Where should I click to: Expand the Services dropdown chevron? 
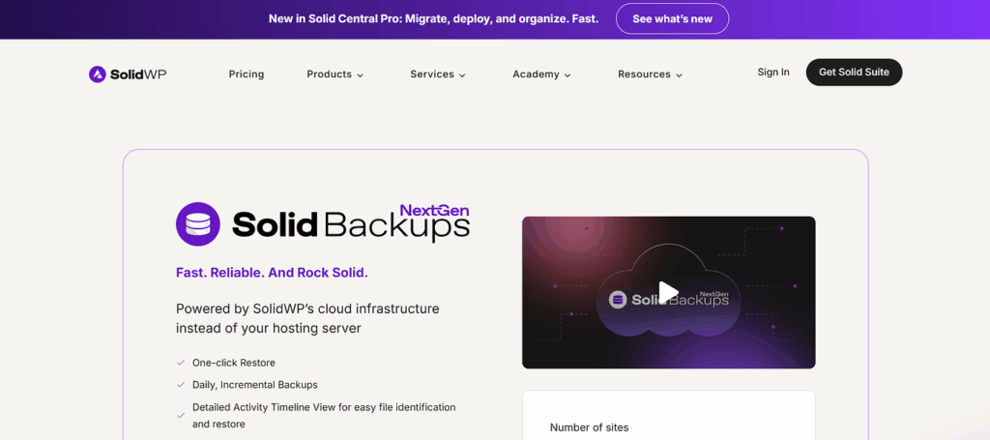click(x=462, y=75)
